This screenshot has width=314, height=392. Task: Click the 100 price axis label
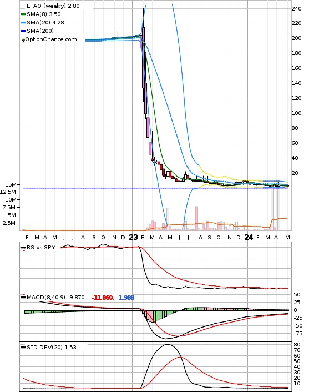(x=296, y=113)
